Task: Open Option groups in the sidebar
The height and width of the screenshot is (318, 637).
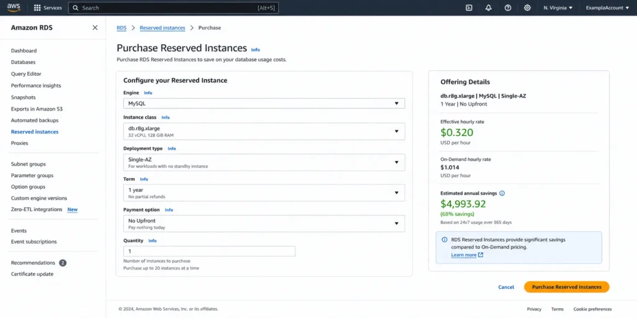Action: pyautogui.click(x=28, y=186)
